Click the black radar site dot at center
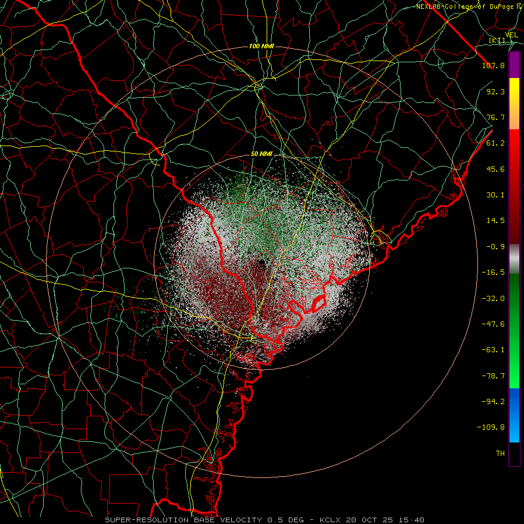524x524 pixels. point(261,263)
